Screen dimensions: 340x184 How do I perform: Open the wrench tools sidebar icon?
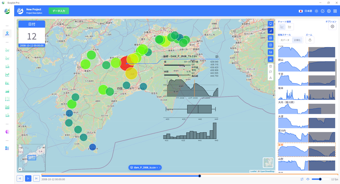coord(7,148)
